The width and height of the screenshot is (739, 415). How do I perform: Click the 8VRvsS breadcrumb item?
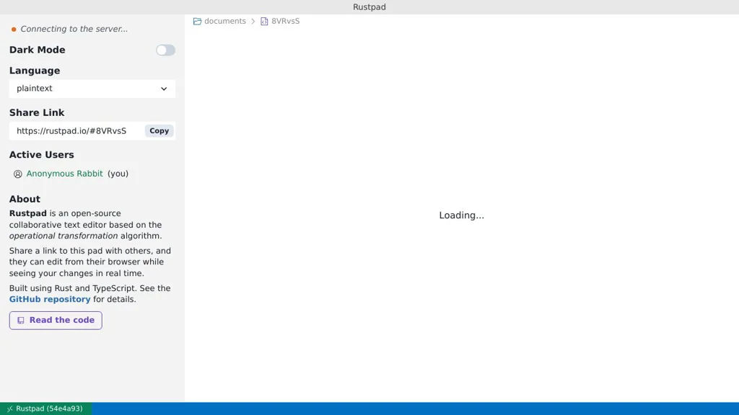pos(286,21)
